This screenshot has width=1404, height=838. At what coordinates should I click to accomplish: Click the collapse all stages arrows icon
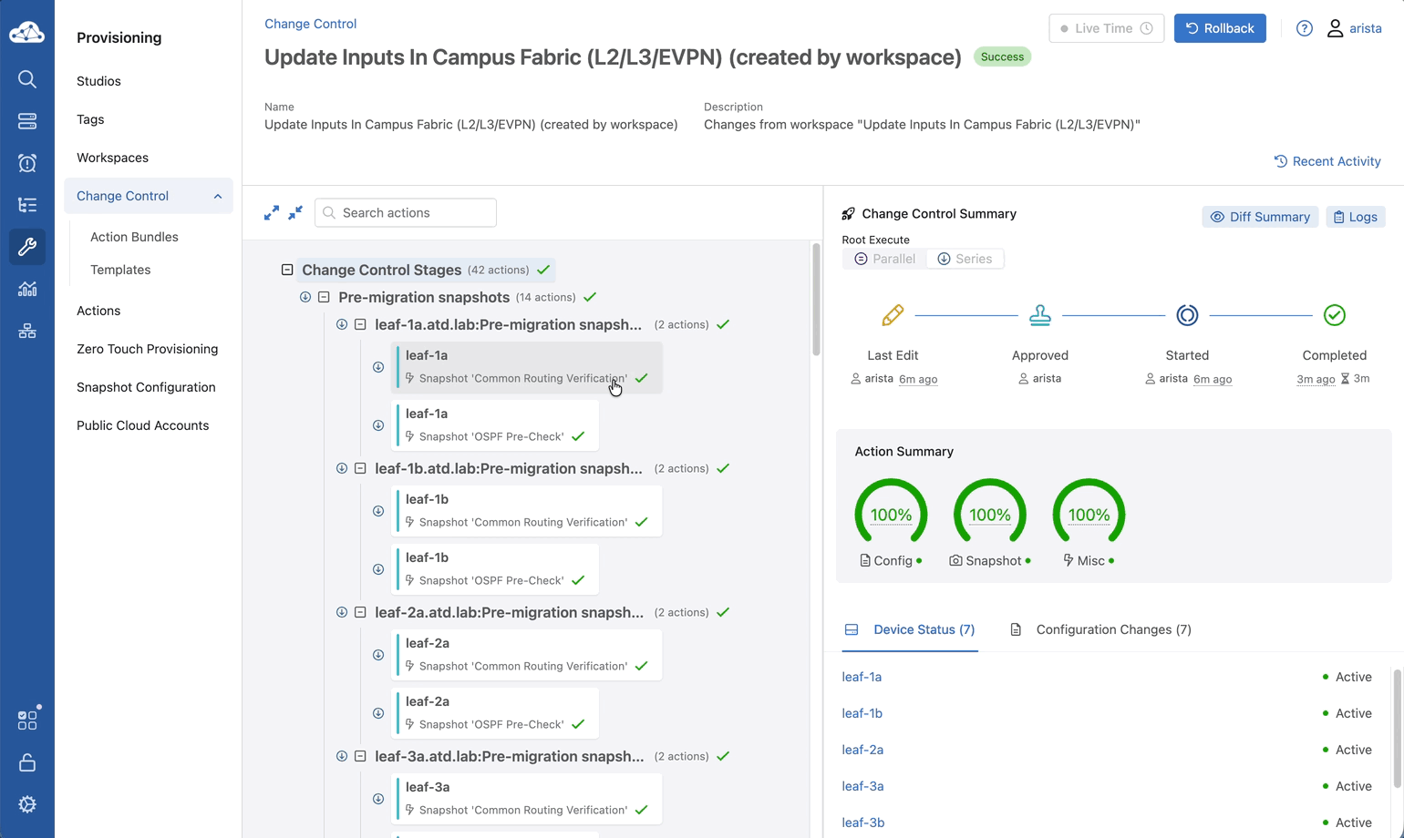[295, 212]
